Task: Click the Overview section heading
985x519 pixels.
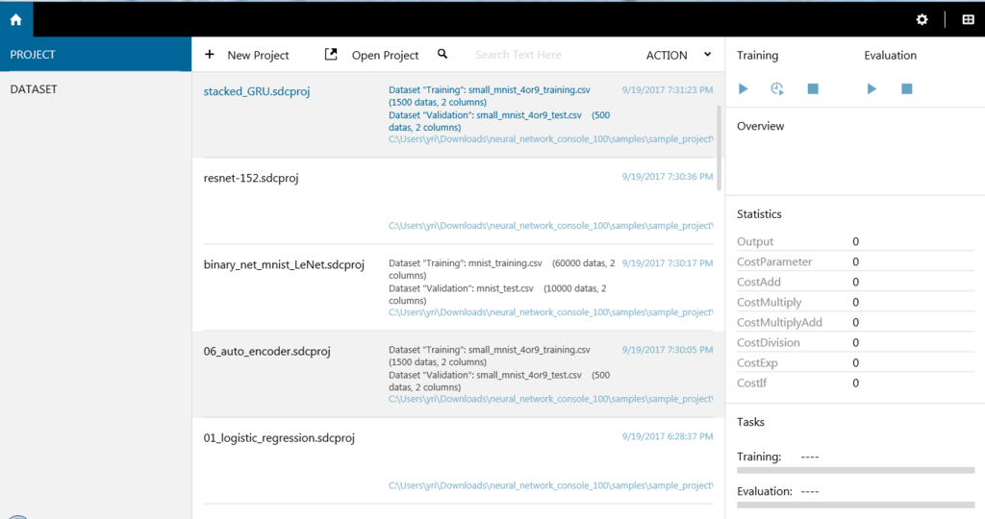Action: [x=760, y=126]
